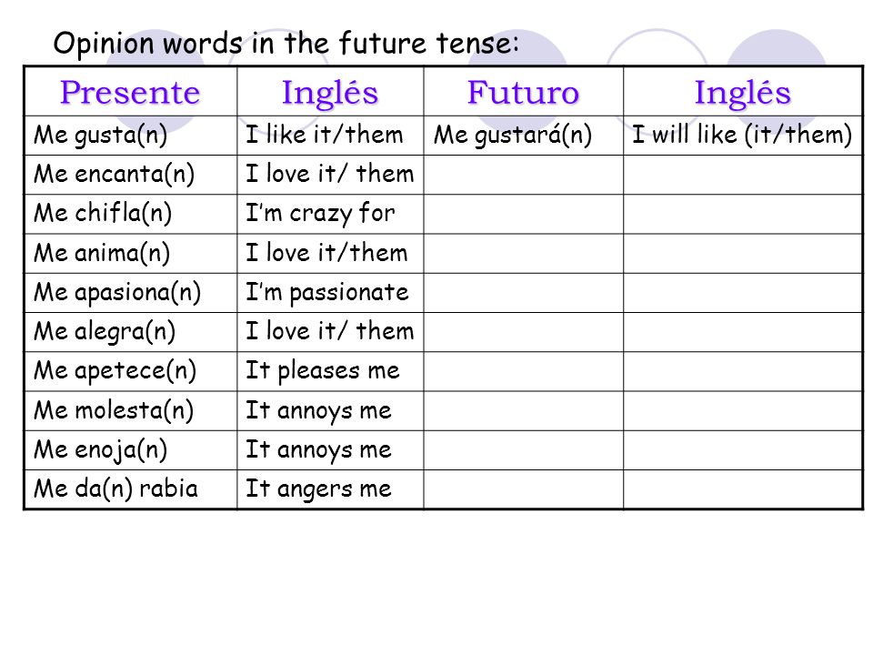Select the 'Me anima(n)' cell
Viewport: 873px width, 655px height.
click(130, 254)
